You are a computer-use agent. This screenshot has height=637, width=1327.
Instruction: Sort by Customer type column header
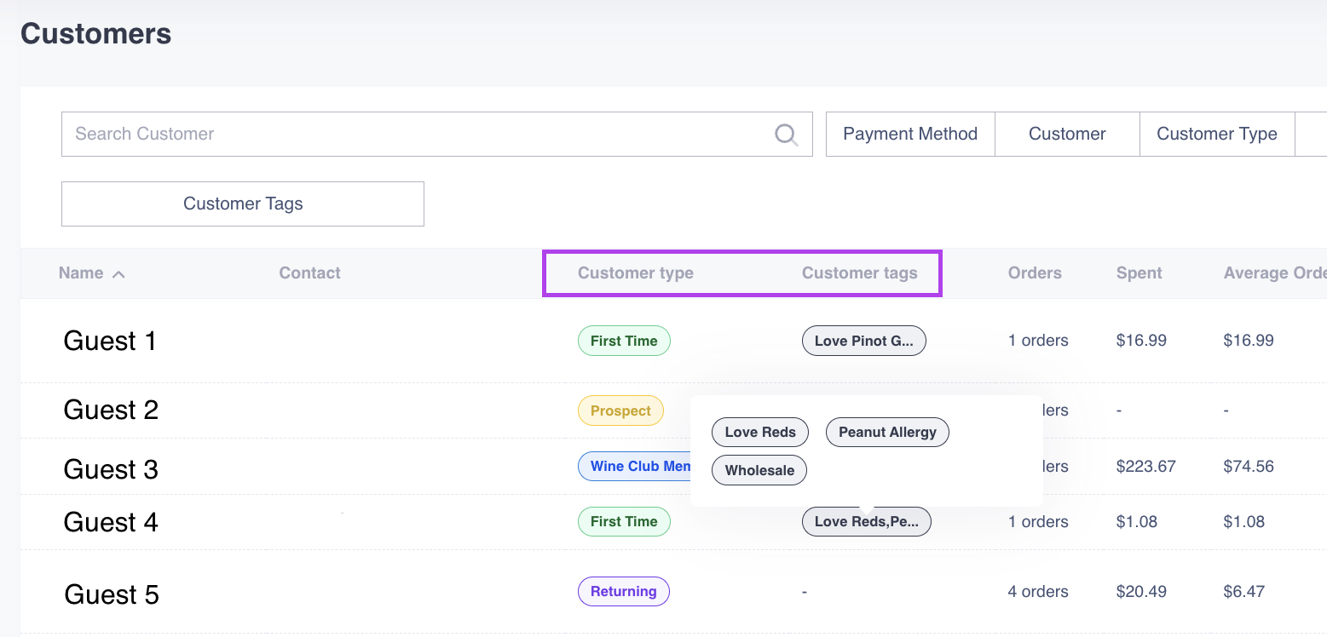[x=635, y=273]
